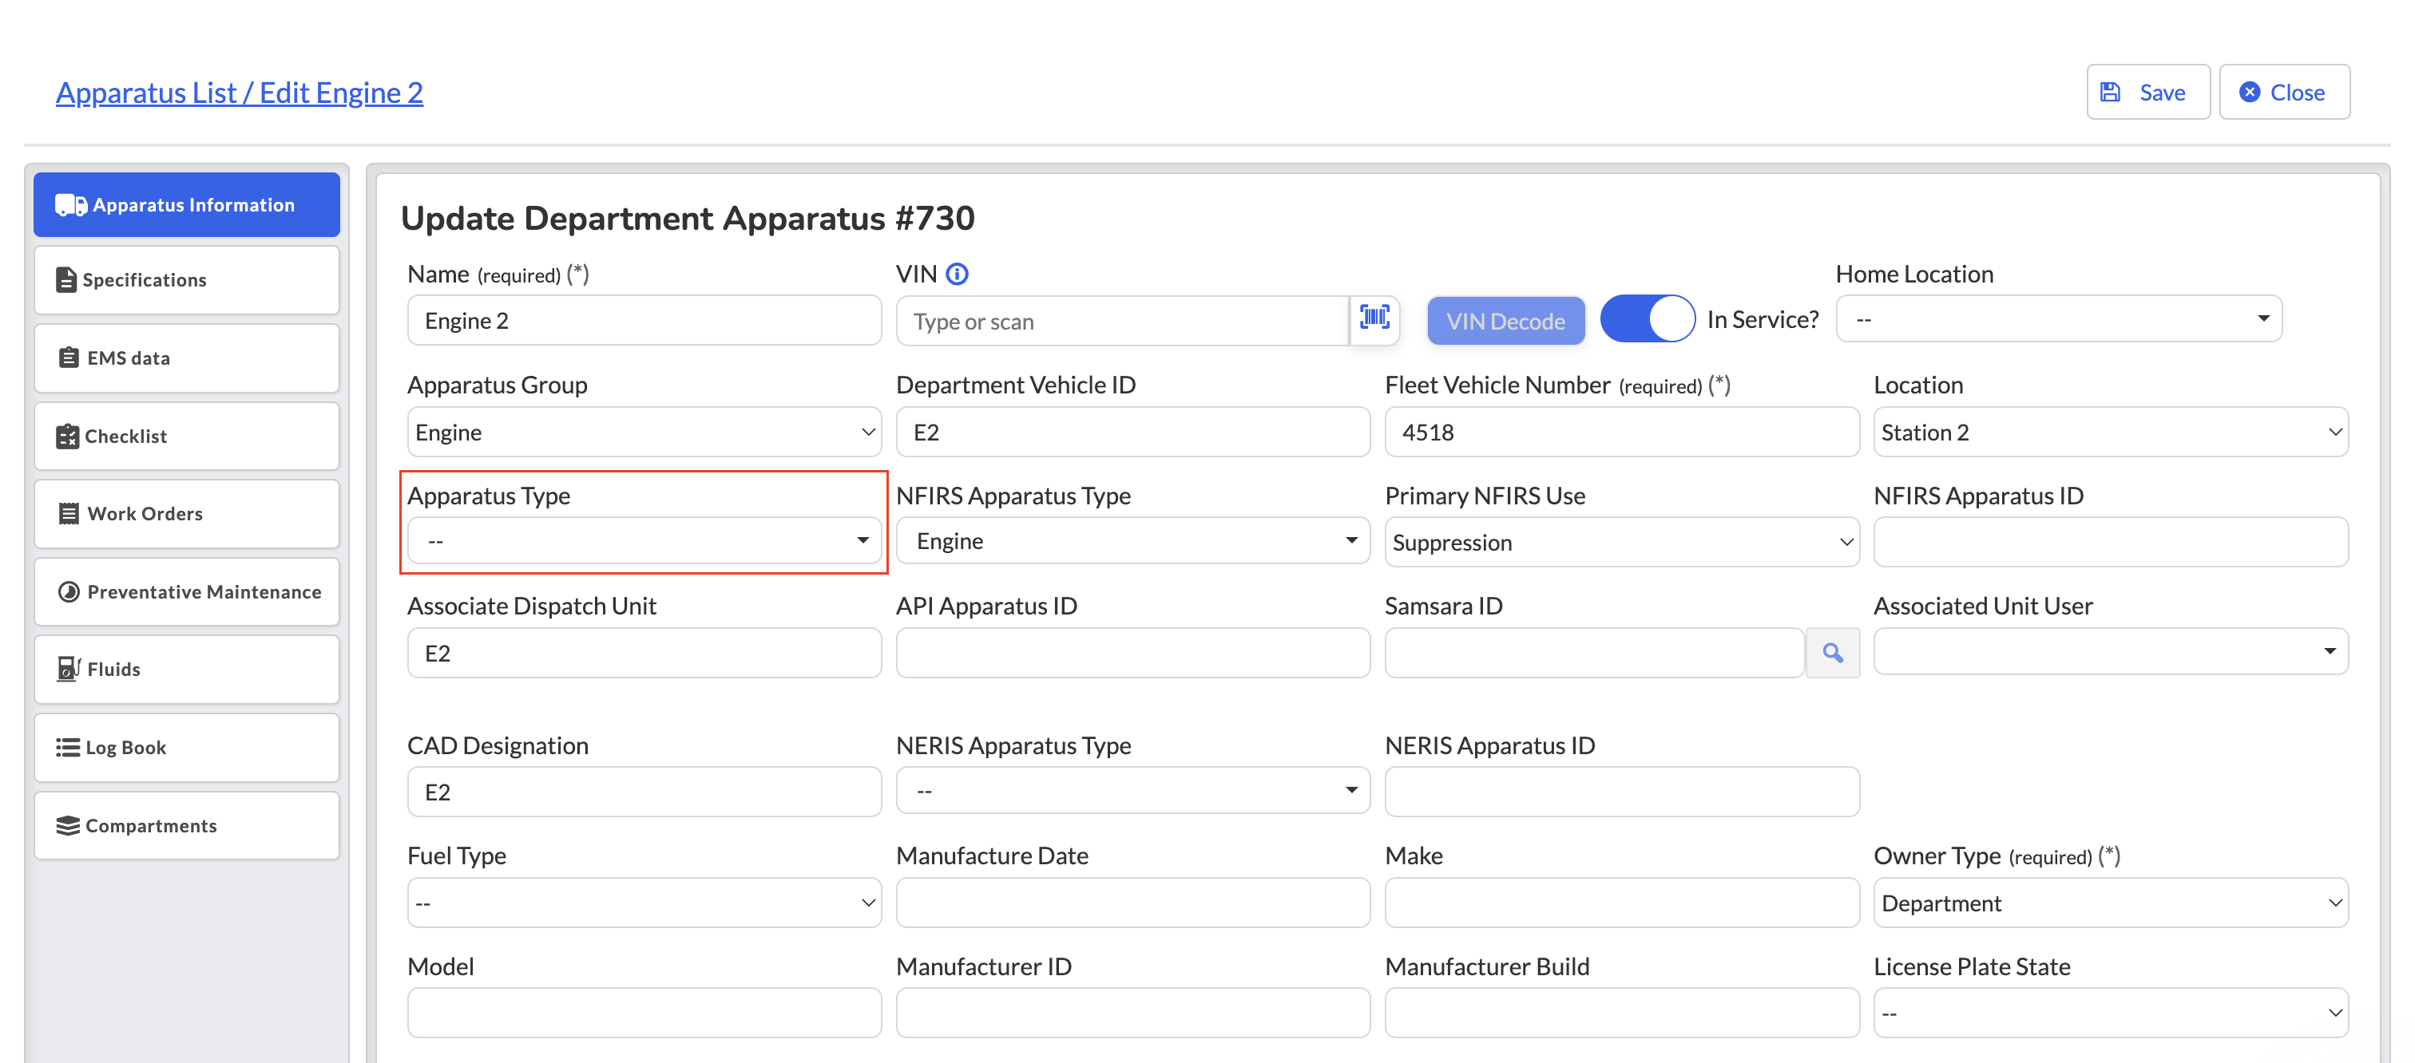2415x1063 pixels.
Task: Open the Apparatus Type dropdown
Action: click(x=644, y=541)
